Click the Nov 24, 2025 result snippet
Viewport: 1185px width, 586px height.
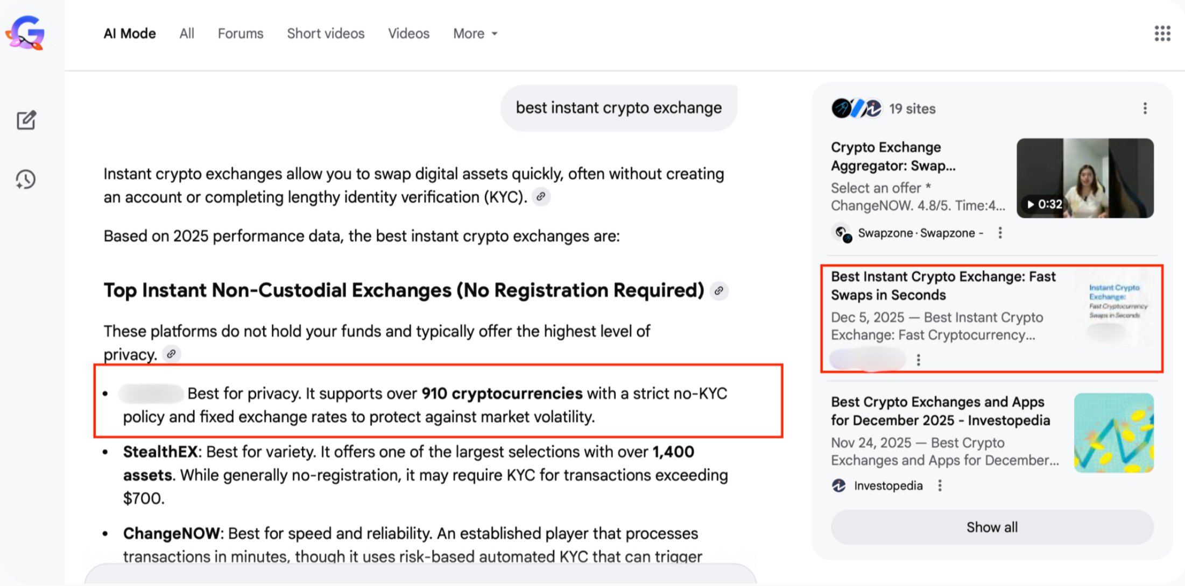pyautogui.click(x=945, y=452)
